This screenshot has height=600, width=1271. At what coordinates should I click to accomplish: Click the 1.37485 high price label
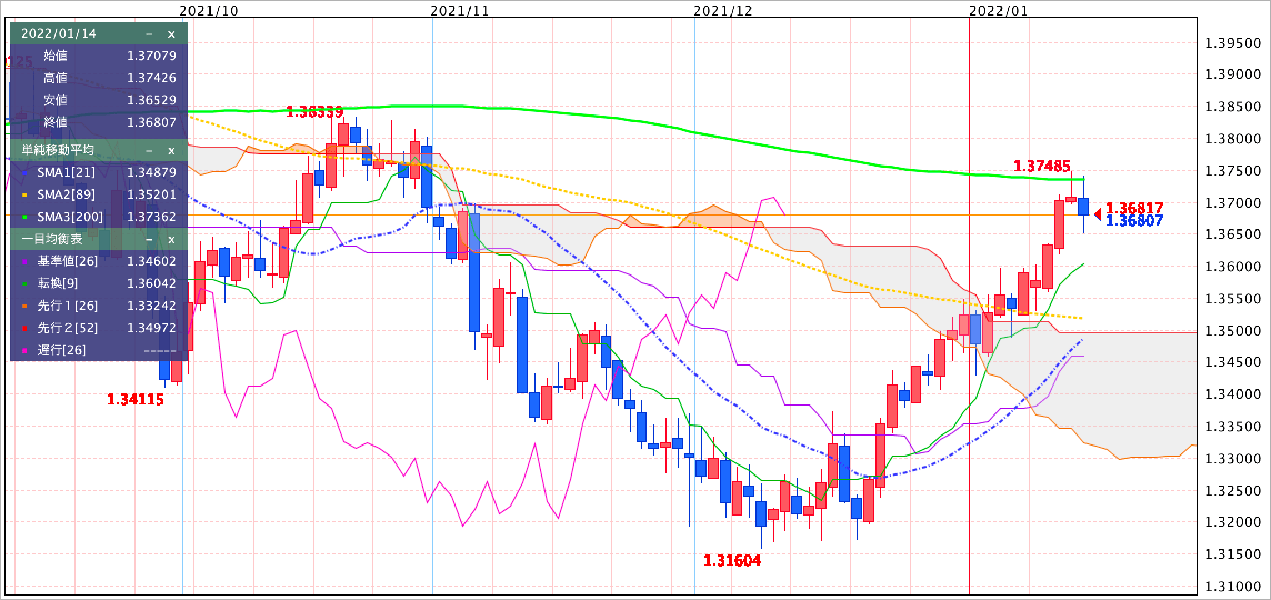(1042, 166)
